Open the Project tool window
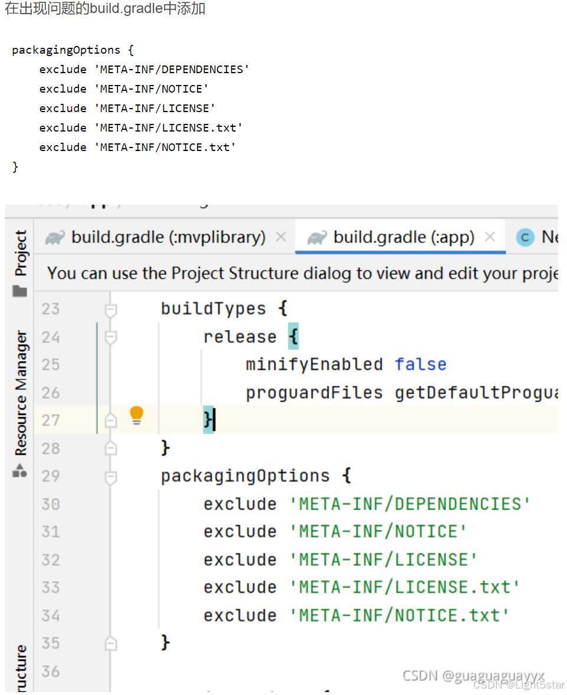This screenshot has width=567, height=695. (x=20, y=251)
